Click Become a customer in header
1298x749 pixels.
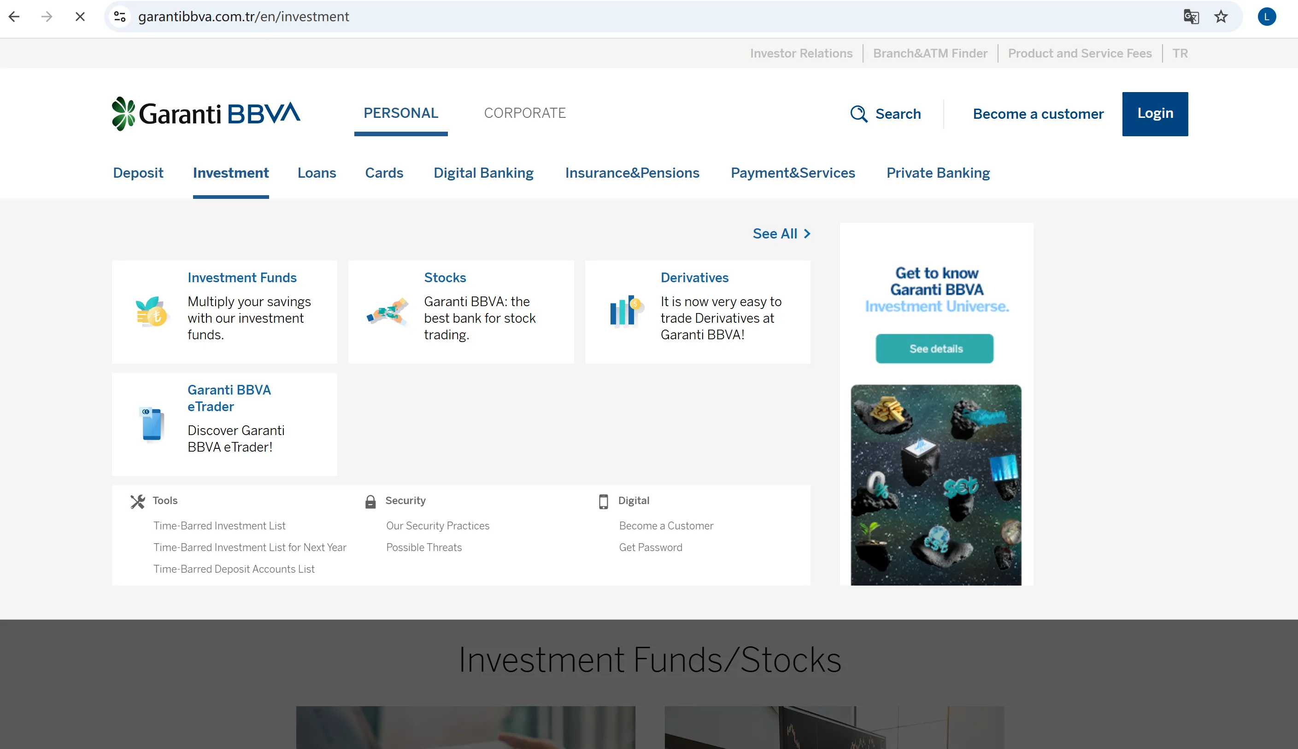1038,114
